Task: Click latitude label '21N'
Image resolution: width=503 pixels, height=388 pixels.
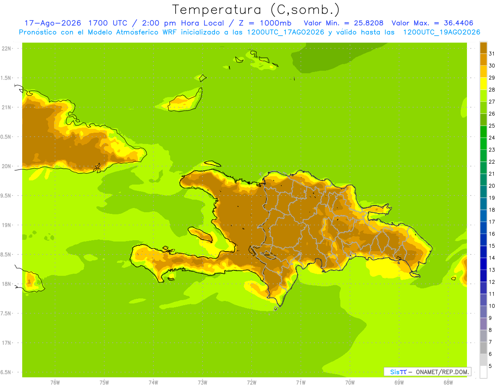Action: pyautogui.click(x=7, y=108)
